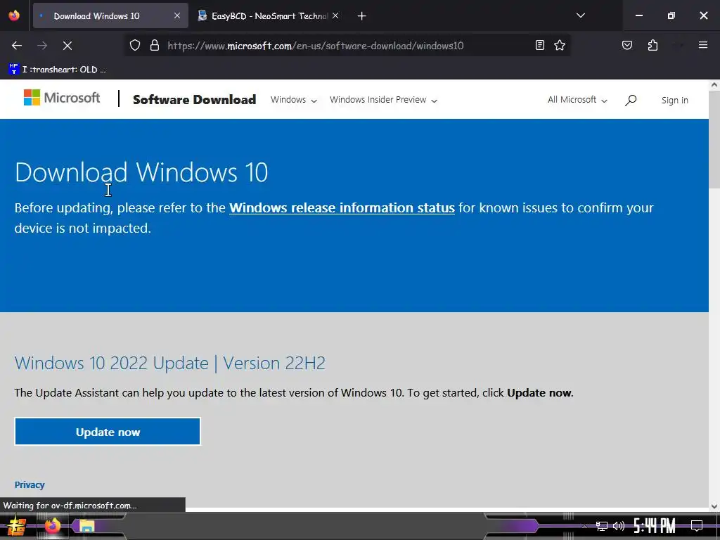Click the taskbar clock showing 5:44 PM
This screenshot has height=540, width=720.
[655, 526]
